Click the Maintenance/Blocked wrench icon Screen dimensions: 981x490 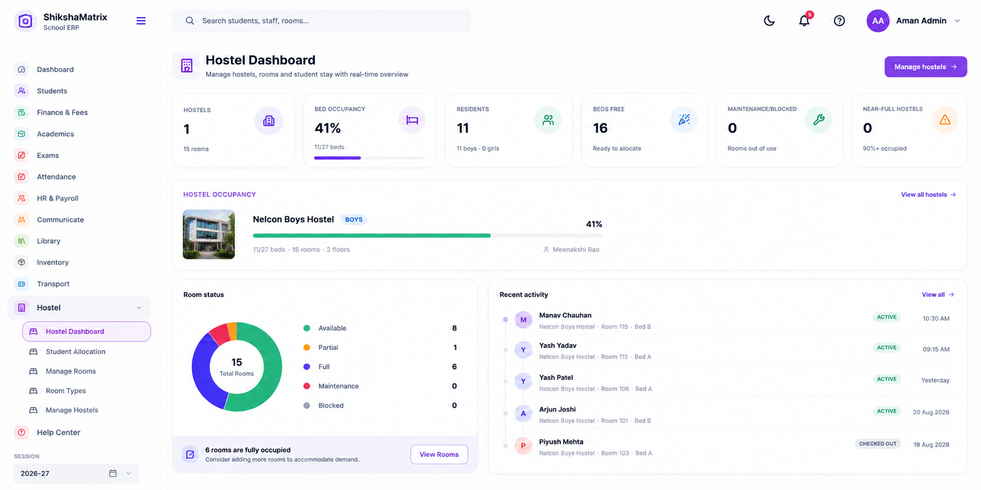(x=818, y=120)
